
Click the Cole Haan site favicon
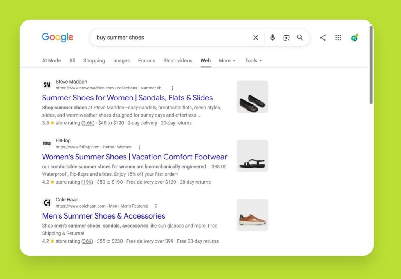click(47, 202)
